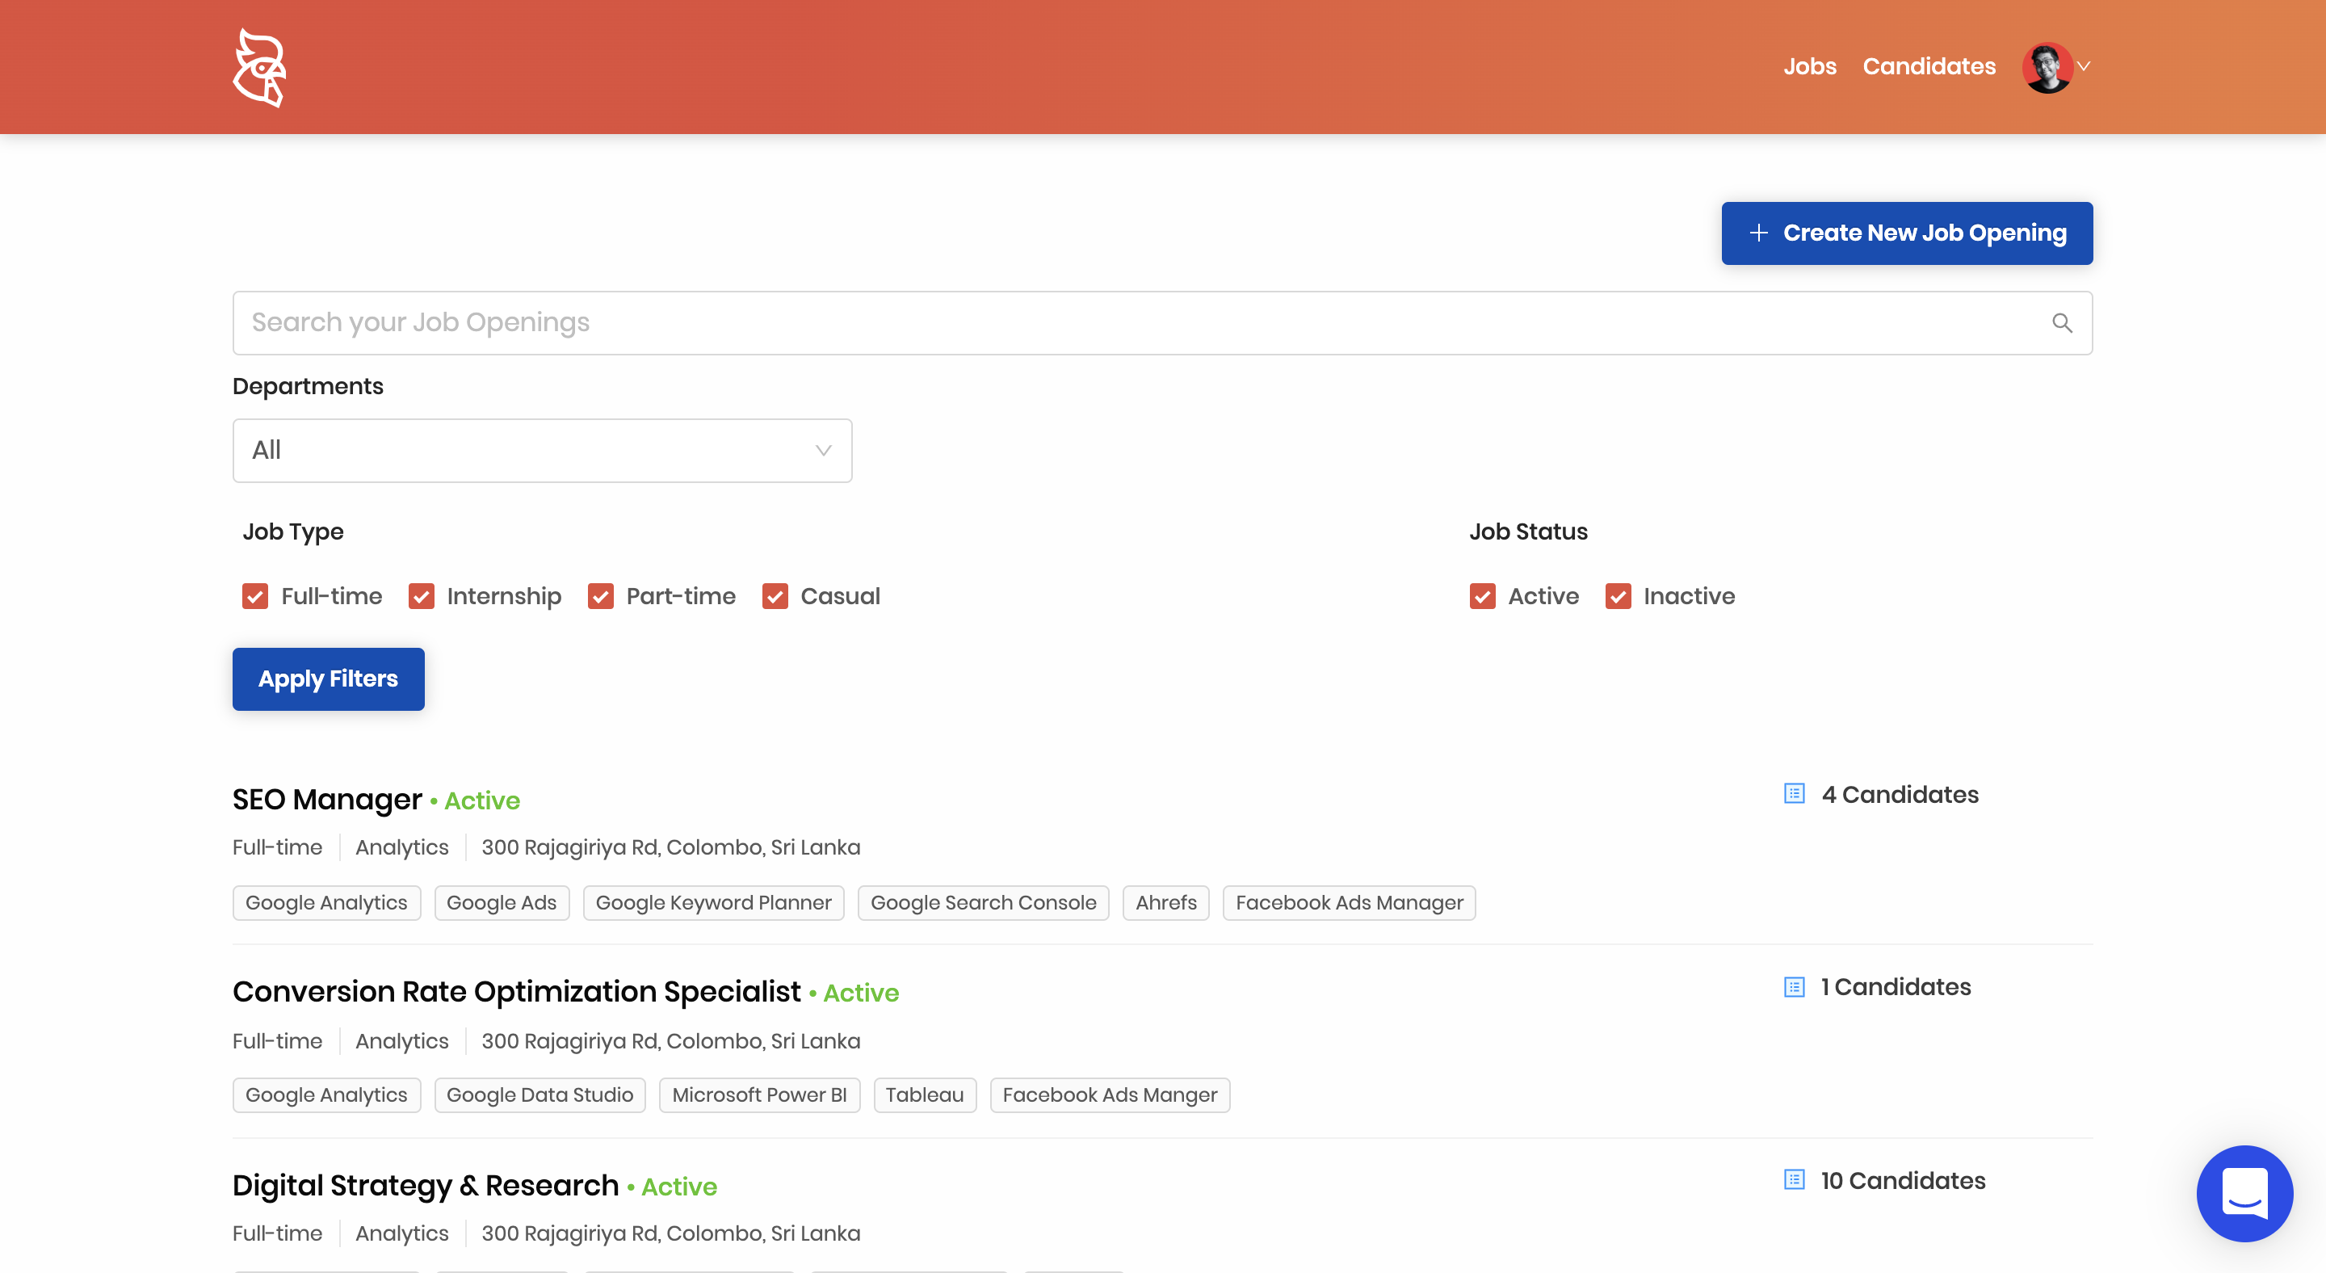The image size is (2326, 1273).
Task: Open the chat support widget
Action: pos(2244,1193)
